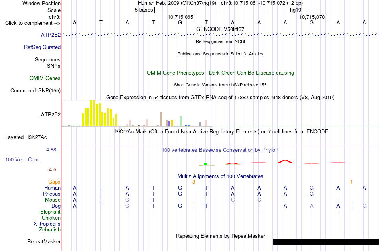Click the Rhesus alignment row label
The width and height of the screenshot is (379, 251).
click(52, 194)
